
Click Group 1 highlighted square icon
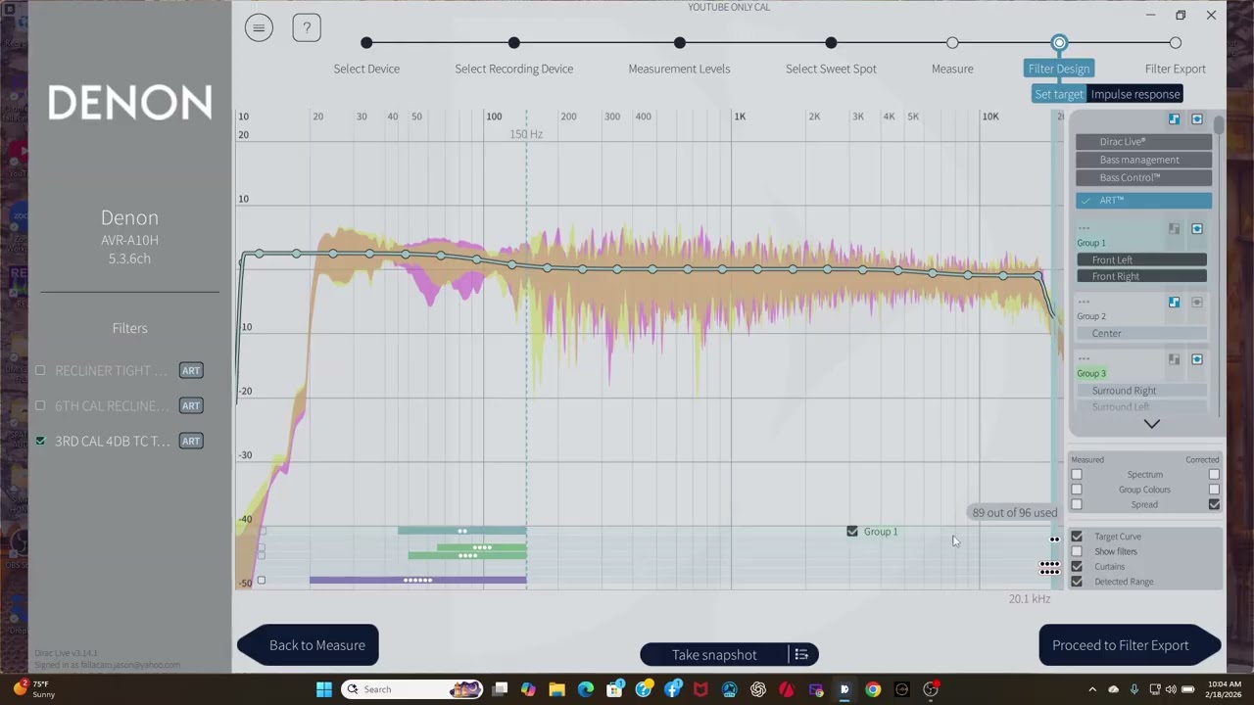(x=1196, y=229)
